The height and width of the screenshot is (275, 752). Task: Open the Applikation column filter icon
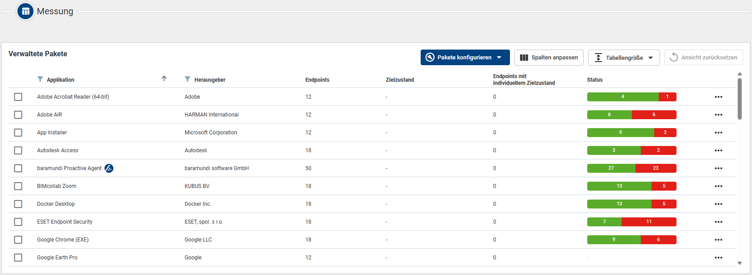point(40,79)
